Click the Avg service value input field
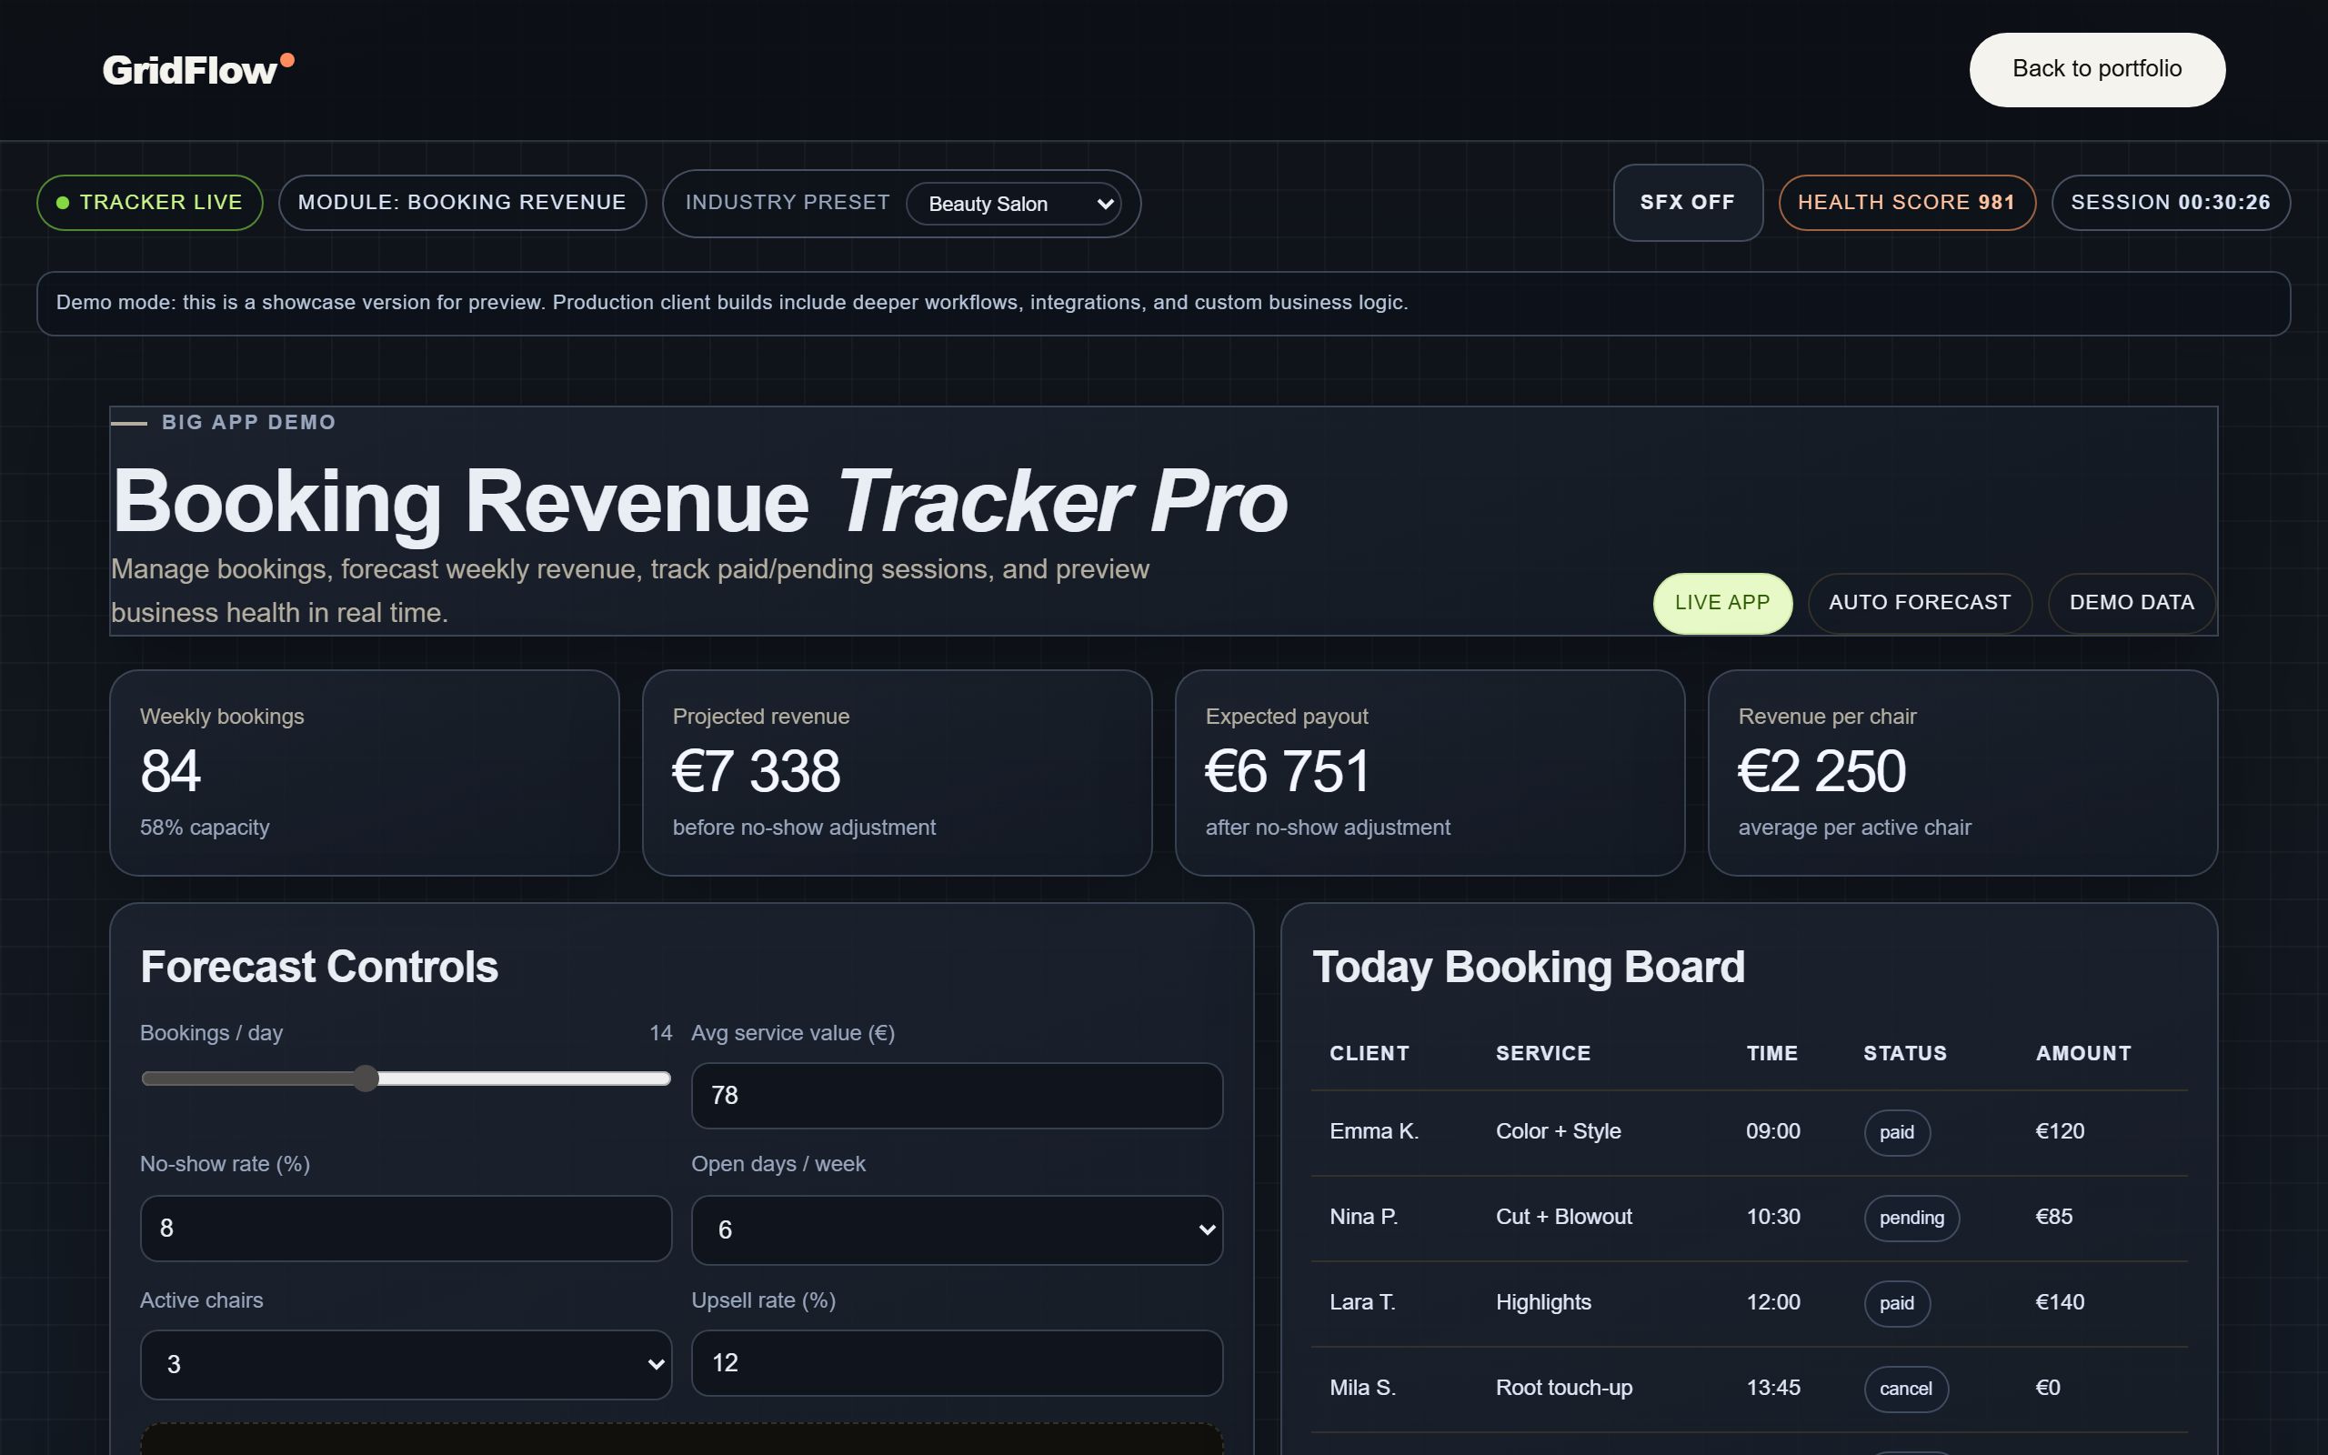2328x1455 pixels. [957, 1095]
